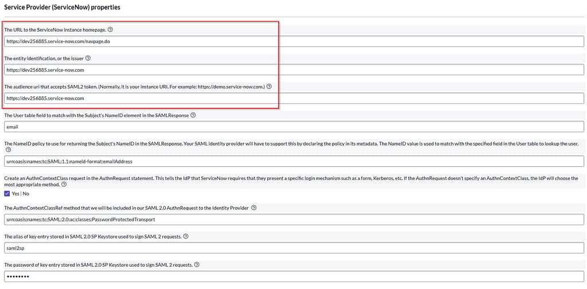Click the label 'The entity identification, or the issuer'
Image resolution: width=587 pixels, height=289 pixels.
pyautogui.click(x=44, y=58)
